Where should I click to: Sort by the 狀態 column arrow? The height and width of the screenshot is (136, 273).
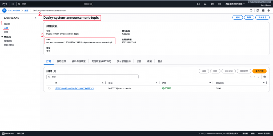pos(210,83)
